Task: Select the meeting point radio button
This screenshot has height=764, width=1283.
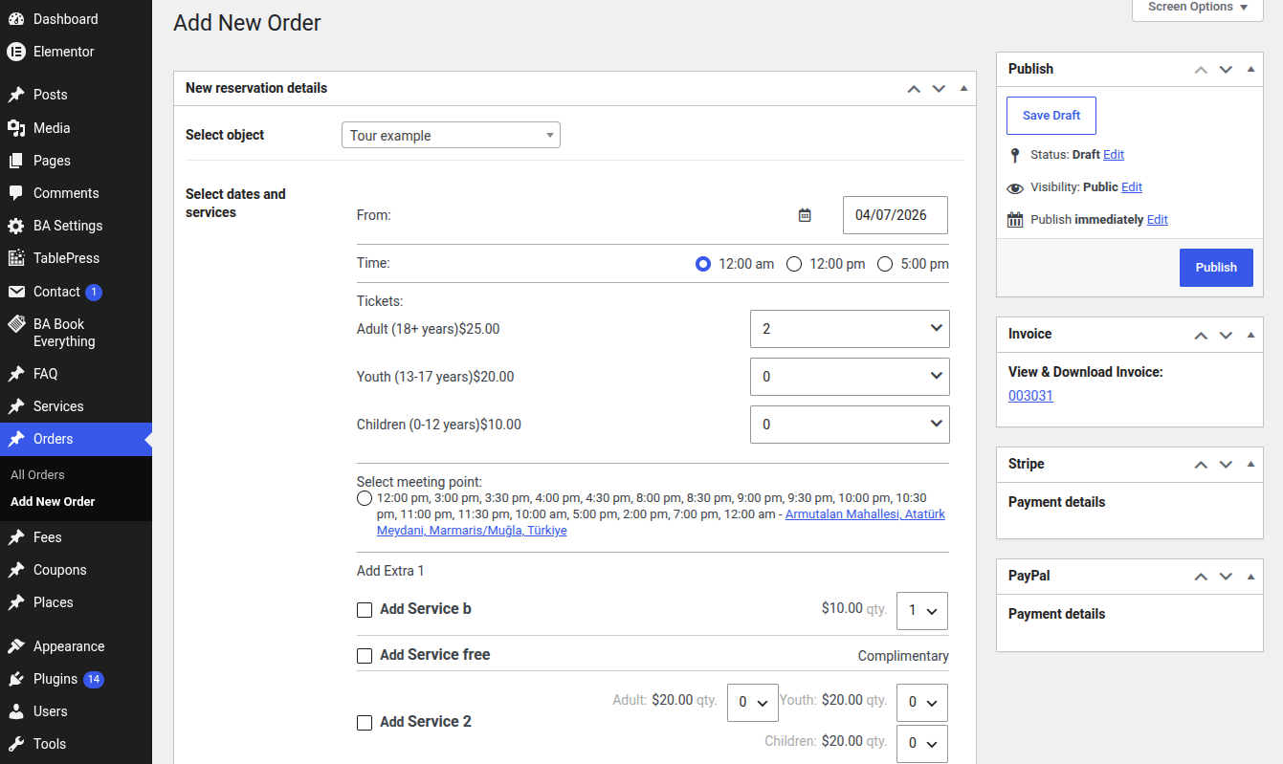Action: [365, 499]
